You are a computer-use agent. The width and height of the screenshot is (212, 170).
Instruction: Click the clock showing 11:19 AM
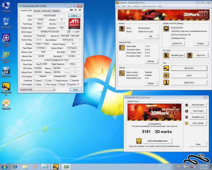tap(203, 165)
